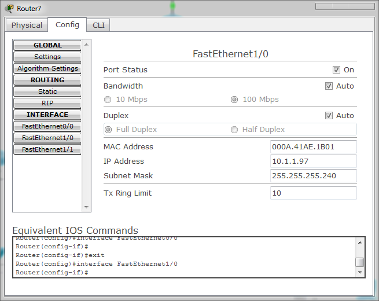Uncheck Duplex Auto checkbox
This screenshot has height=301, width=379.
coord(329,116)
